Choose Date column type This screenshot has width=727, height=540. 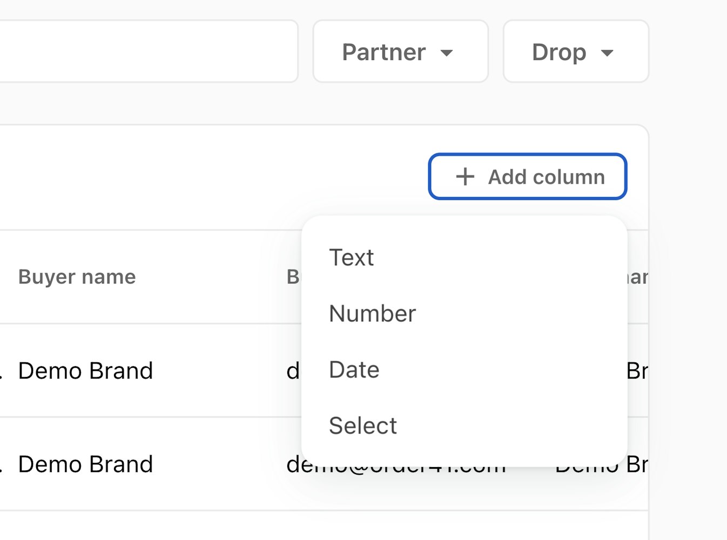[x=465, y=370]
